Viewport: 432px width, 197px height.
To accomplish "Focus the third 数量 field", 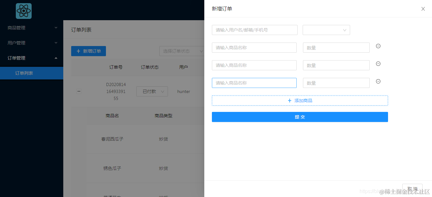I will click(336, 83).
